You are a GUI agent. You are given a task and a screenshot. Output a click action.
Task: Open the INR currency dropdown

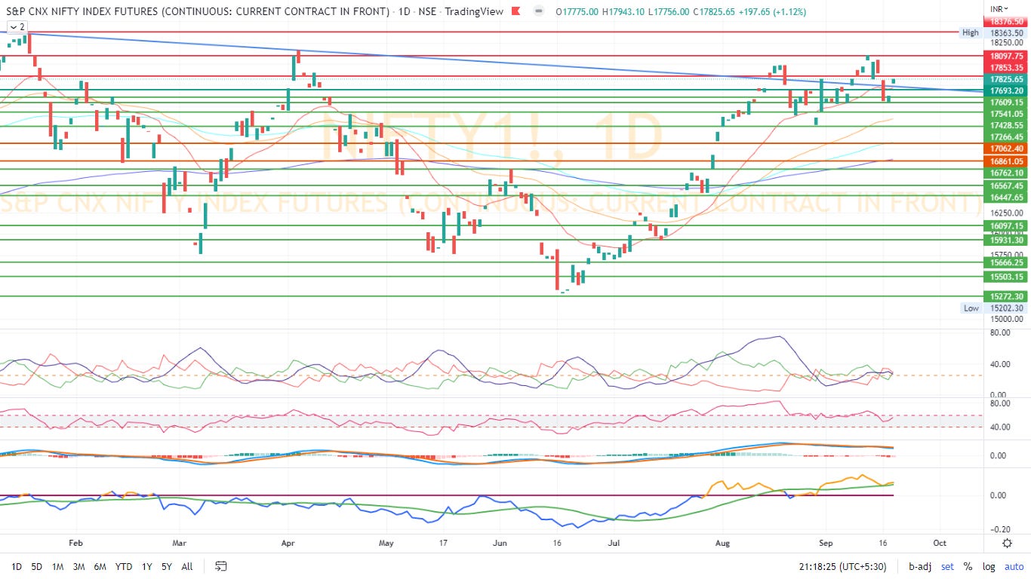point(999,9)
